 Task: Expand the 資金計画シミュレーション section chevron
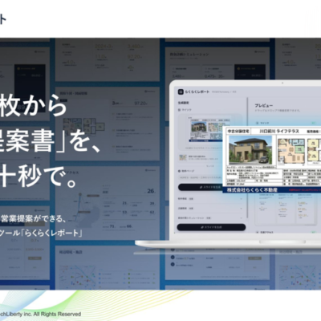(x=241, y=218)
